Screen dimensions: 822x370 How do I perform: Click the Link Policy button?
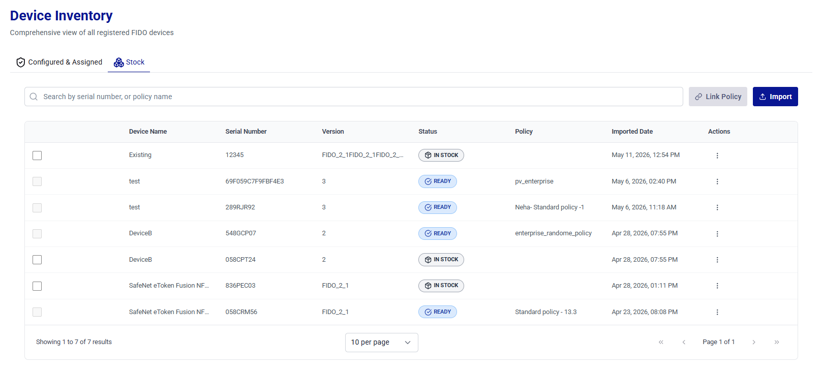point(718,97)
